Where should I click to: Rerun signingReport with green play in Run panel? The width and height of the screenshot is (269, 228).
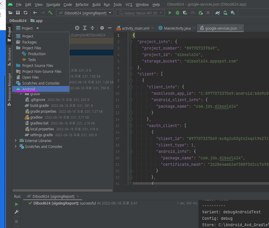click(x=16, y=204)
